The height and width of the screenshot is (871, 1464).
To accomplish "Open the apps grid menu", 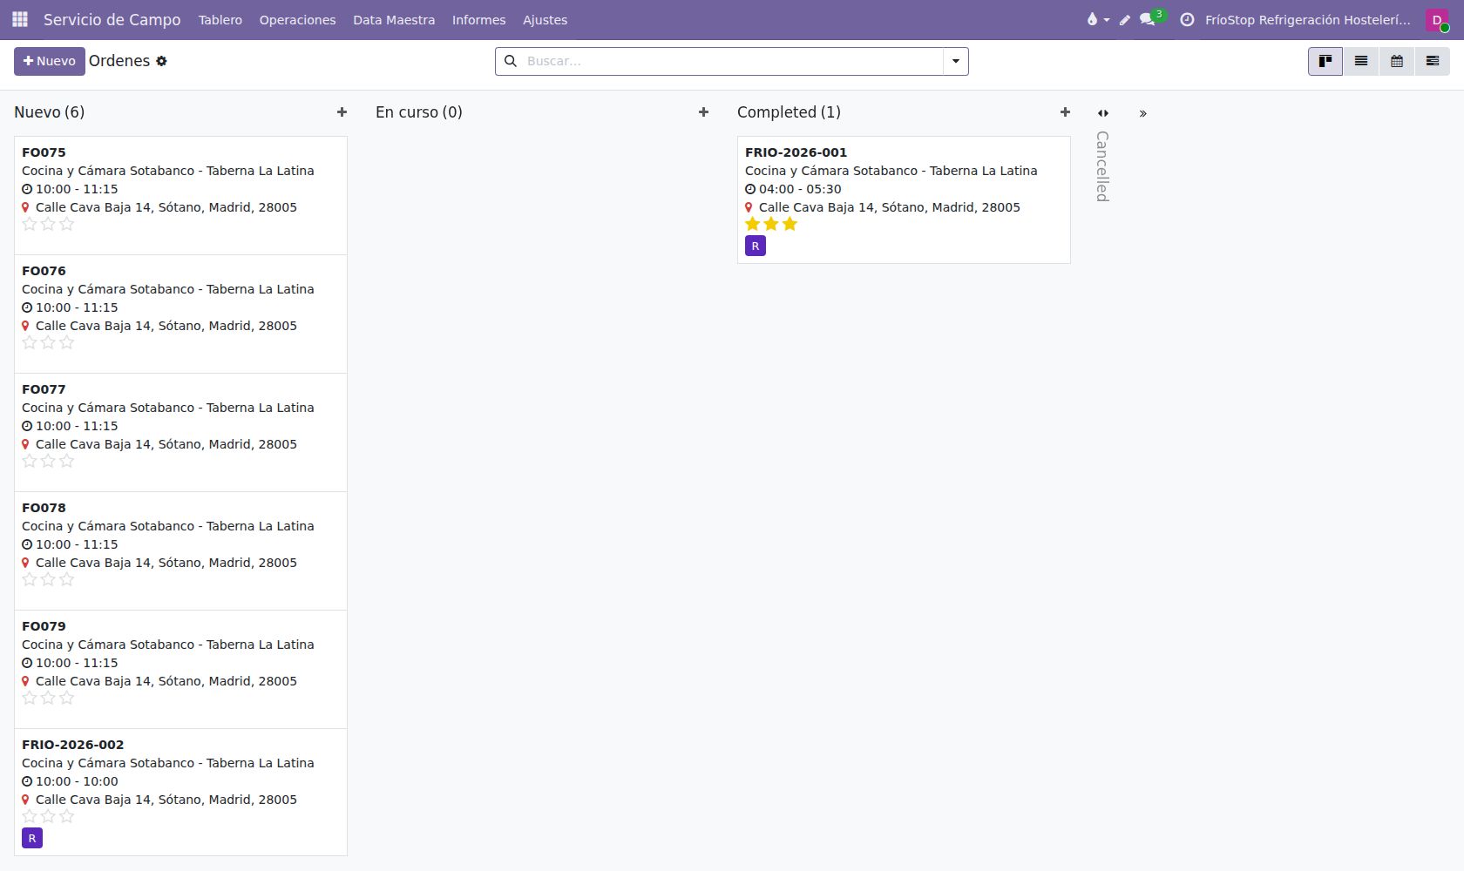I will (20, 19).
